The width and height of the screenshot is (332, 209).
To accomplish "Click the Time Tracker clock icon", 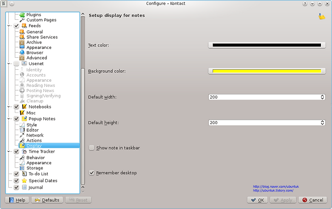I will click(24, 151).
